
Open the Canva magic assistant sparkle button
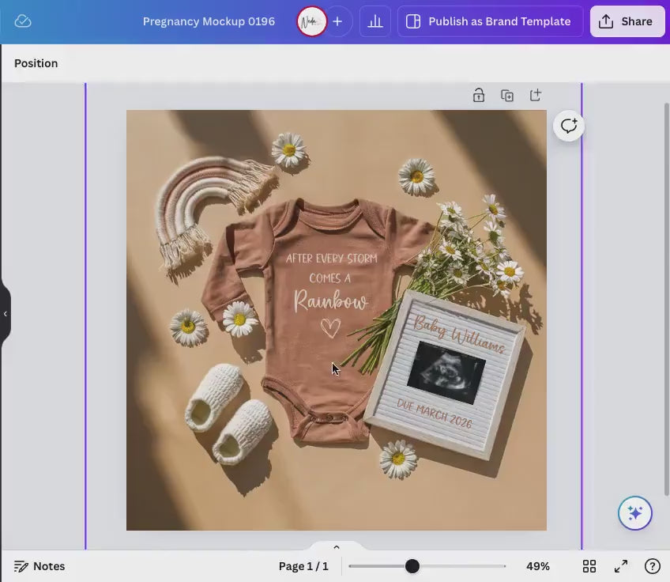click(x=635, y=513)
